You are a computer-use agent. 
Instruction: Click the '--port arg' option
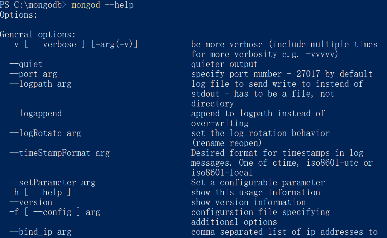(33, 74)
